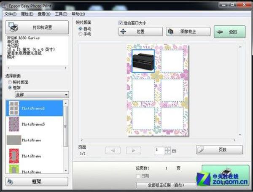Screen dimensions: 253x192
Task: Open the 帮助(H) menu
Action: tap(78, 14)
